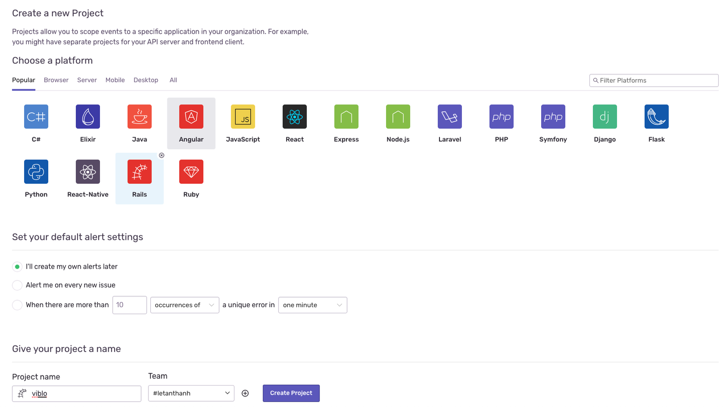Select the React platform icon
Screen dimensions: 723x407
294,117
